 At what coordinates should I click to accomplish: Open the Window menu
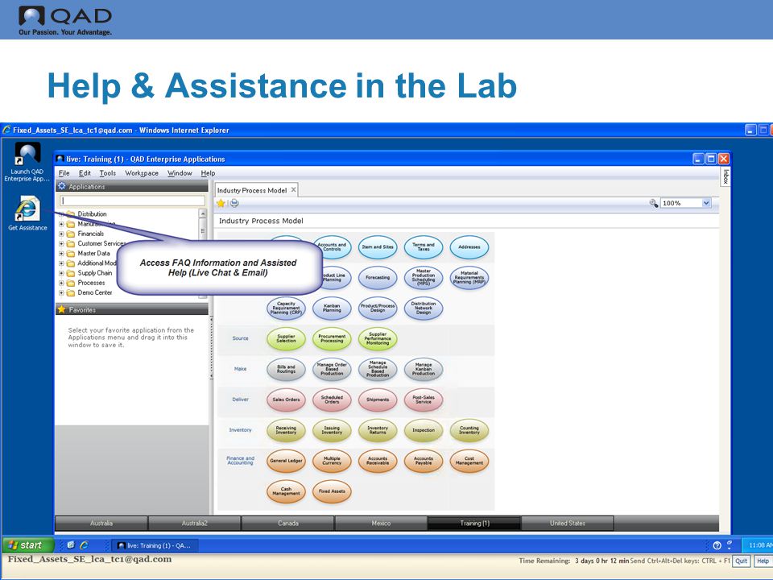pyautogui.click(x=180, y=173)
